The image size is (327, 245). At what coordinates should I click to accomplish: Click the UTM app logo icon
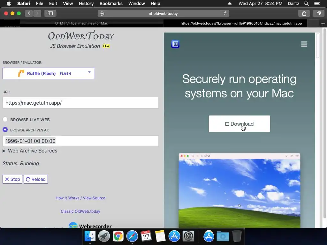pos(175,44)
